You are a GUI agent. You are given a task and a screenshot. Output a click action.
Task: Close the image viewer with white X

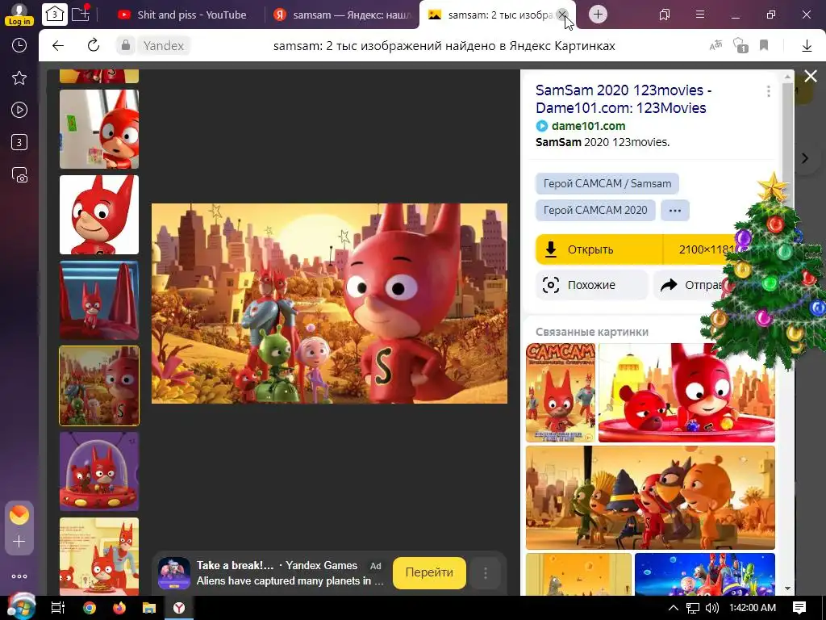click(x=811, y=77)
